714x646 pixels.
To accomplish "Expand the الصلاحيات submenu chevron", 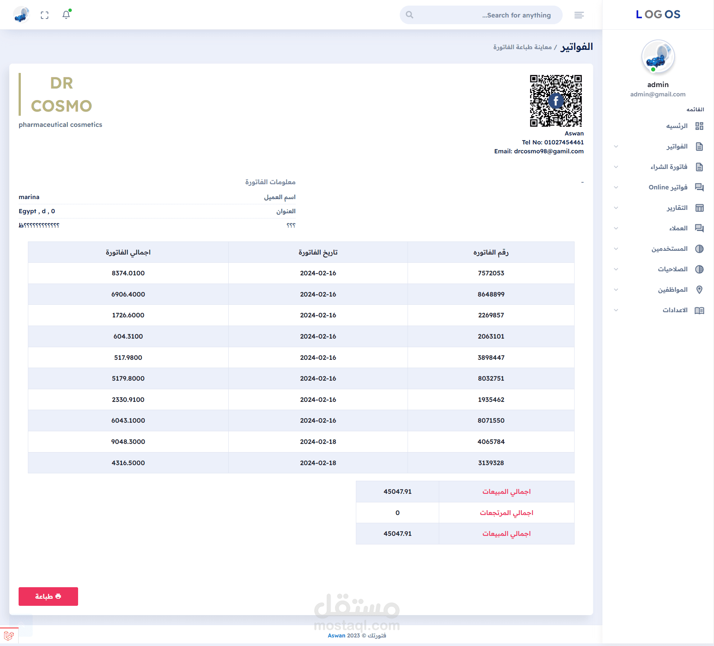I will point(616,269).
